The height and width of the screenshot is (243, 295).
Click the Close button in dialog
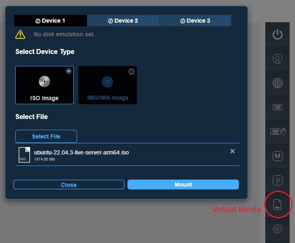point(68,185)
